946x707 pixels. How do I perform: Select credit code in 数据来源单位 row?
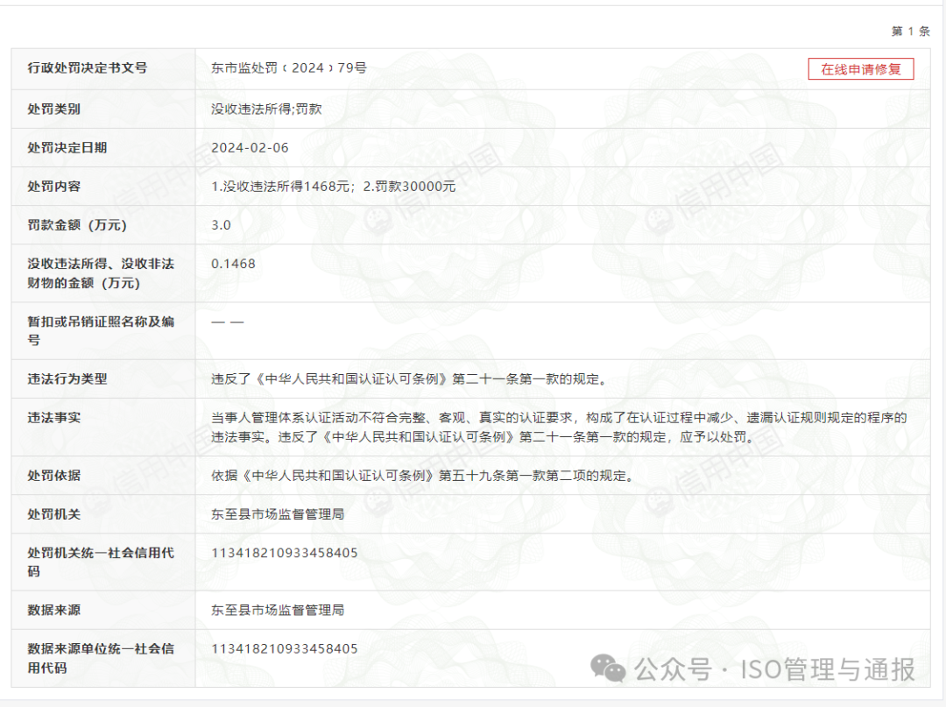pos(284,648)
